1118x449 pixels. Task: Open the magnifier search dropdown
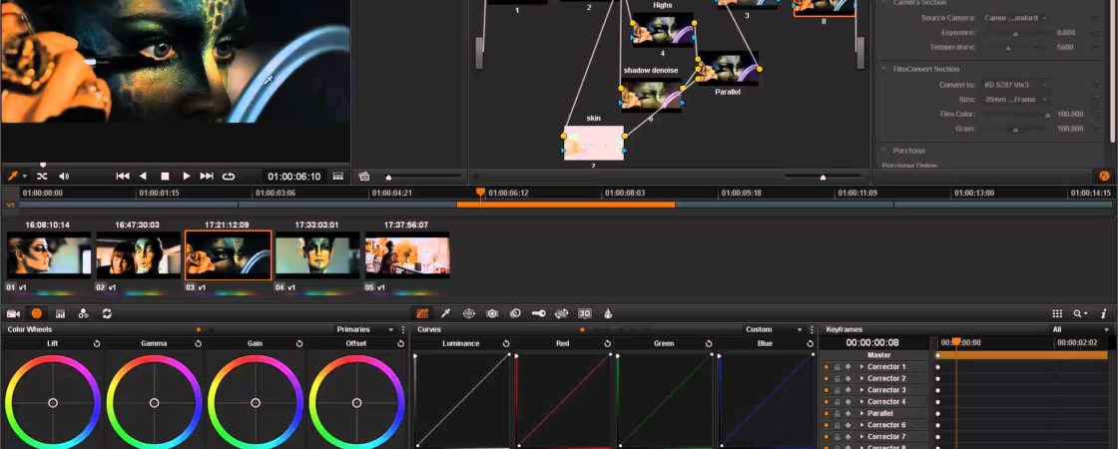[x=1080, y=313]
